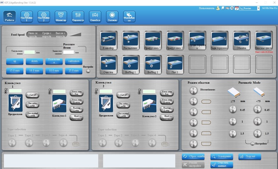Toggle the Tape 1 knob in Клеев.узел 1

[x=12, y=143]
